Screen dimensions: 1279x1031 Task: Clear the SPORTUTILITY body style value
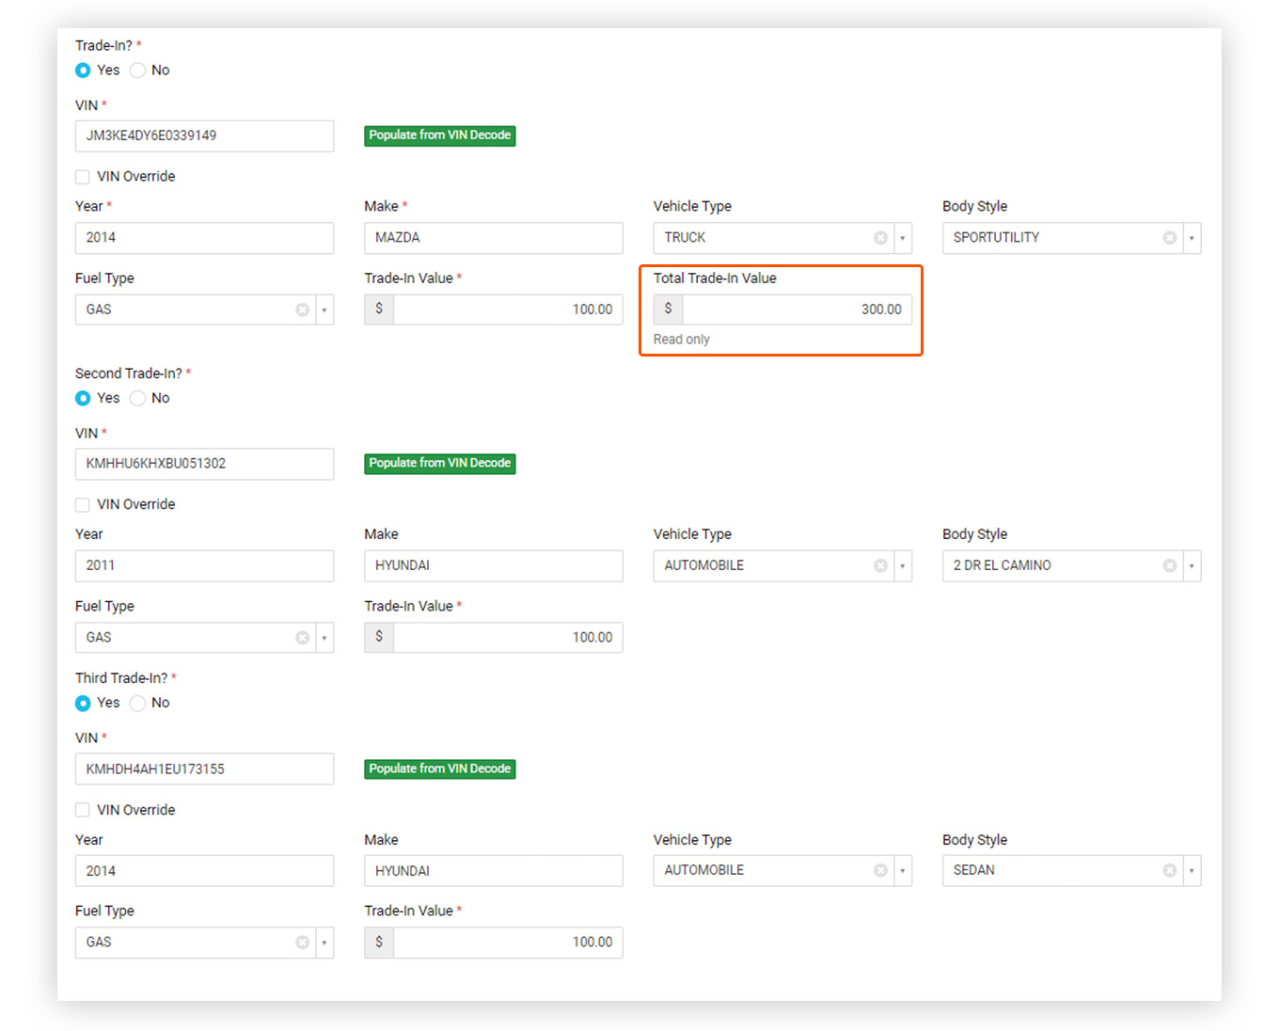pyautogui.click(x=1169, y=238)
